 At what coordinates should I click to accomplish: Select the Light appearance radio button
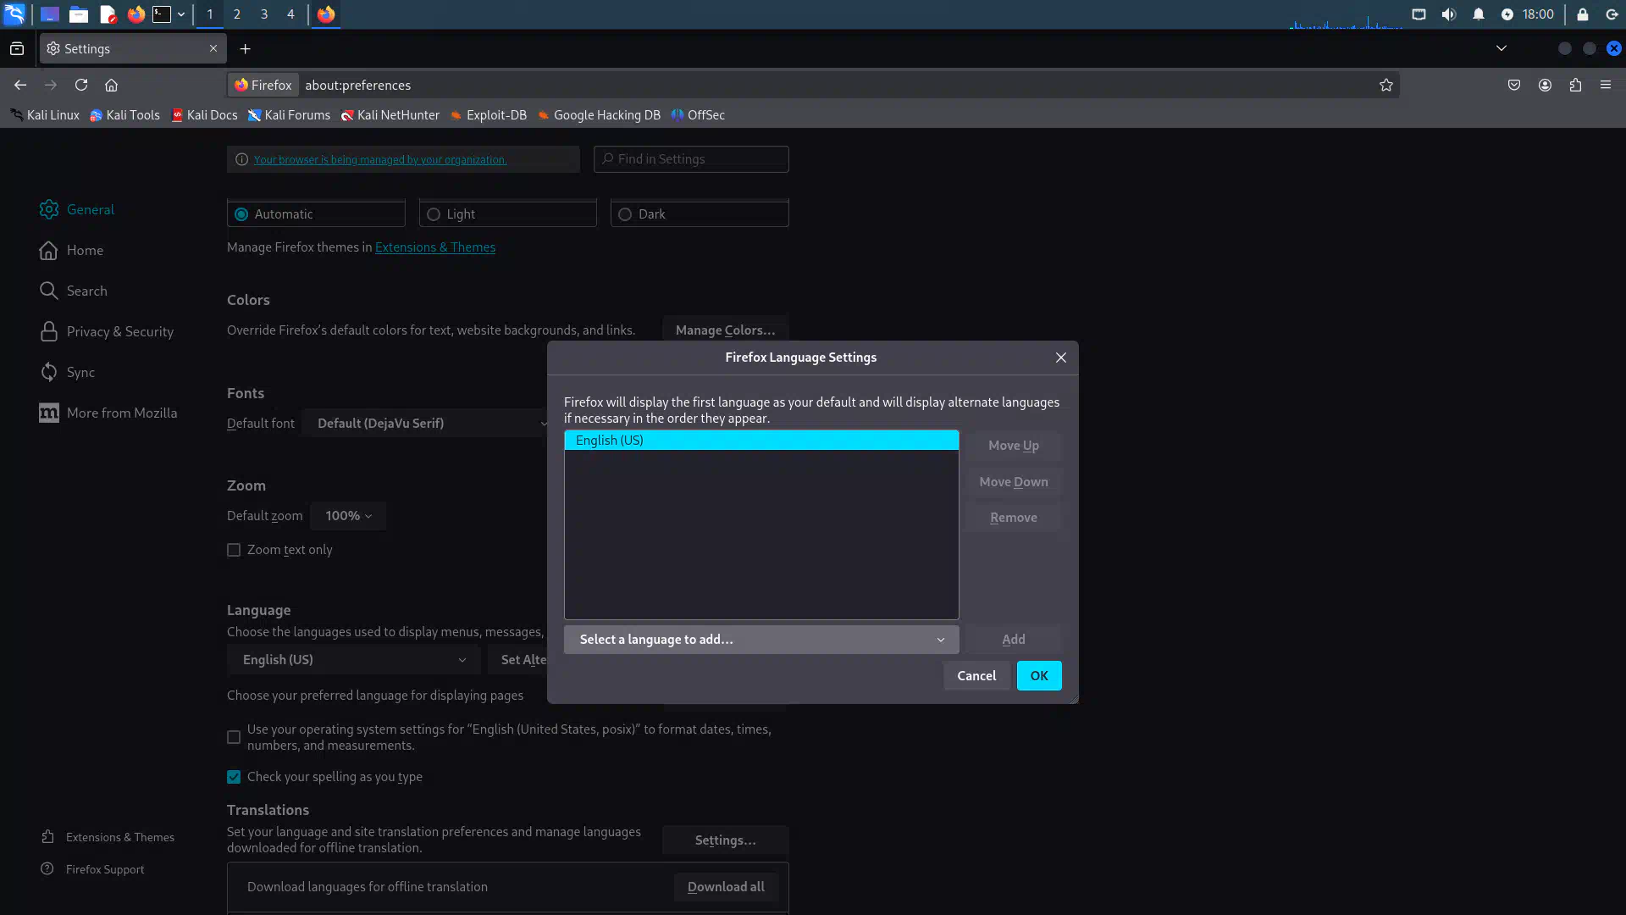(434, 214)
